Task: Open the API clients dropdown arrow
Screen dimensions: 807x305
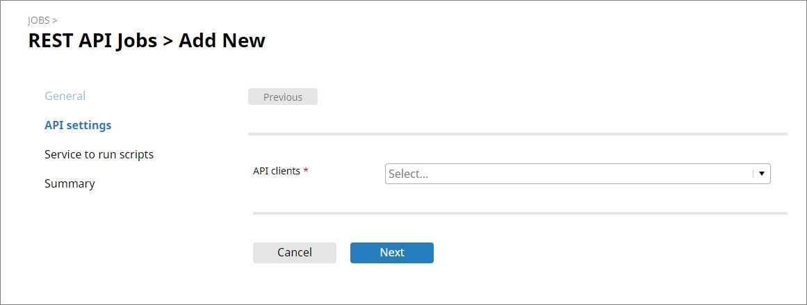Action: click(762, 174)
